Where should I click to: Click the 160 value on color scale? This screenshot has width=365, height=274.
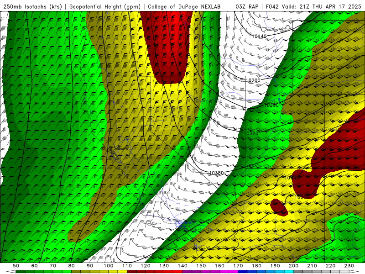(x=220, y=266)
